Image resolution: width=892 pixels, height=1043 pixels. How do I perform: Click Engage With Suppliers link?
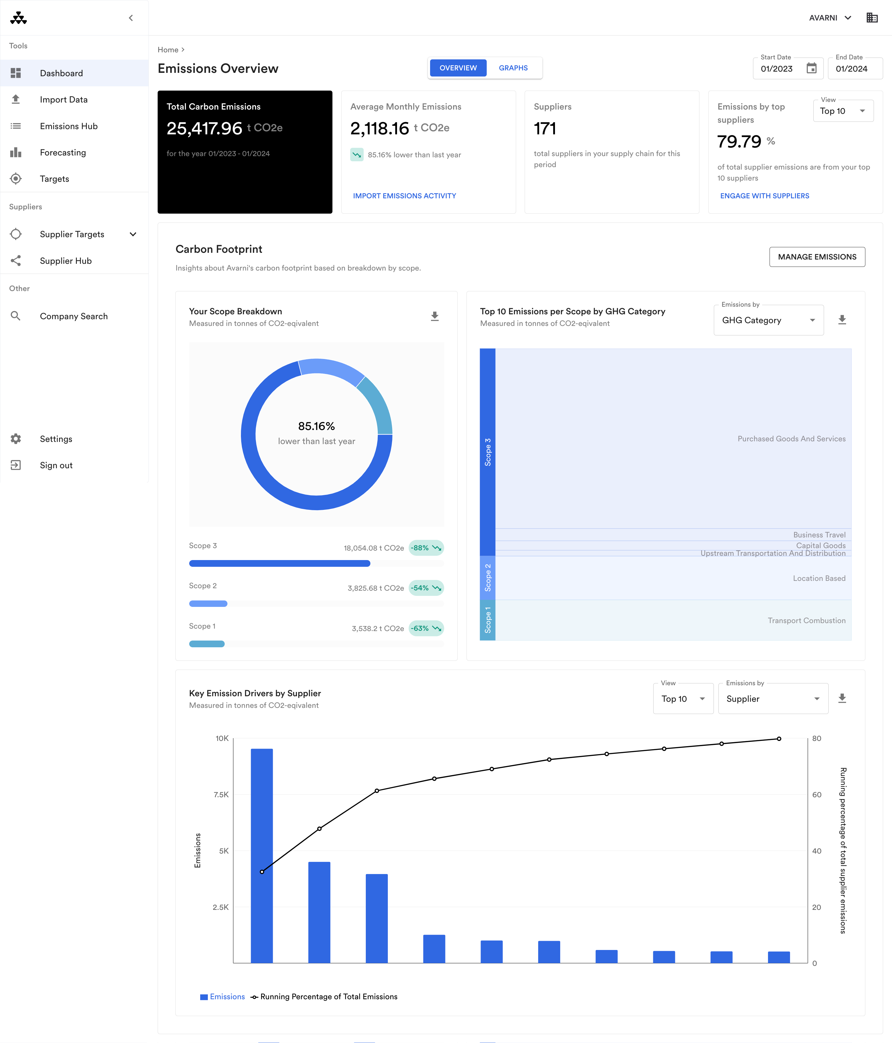click(x=764, y=196)
